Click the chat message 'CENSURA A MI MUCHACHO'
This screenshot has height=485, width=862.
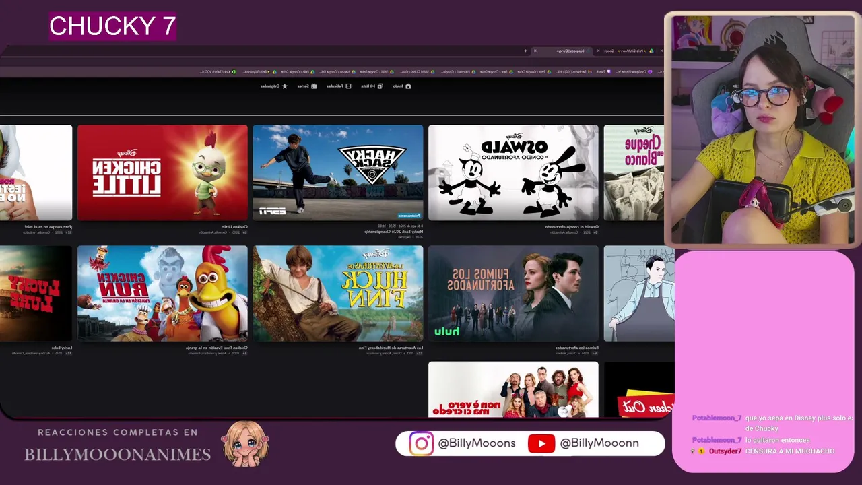(790, 451)
